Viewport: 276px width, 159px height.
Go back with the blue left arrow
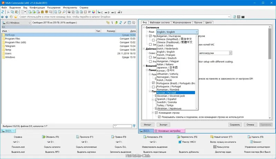(2, 17)
